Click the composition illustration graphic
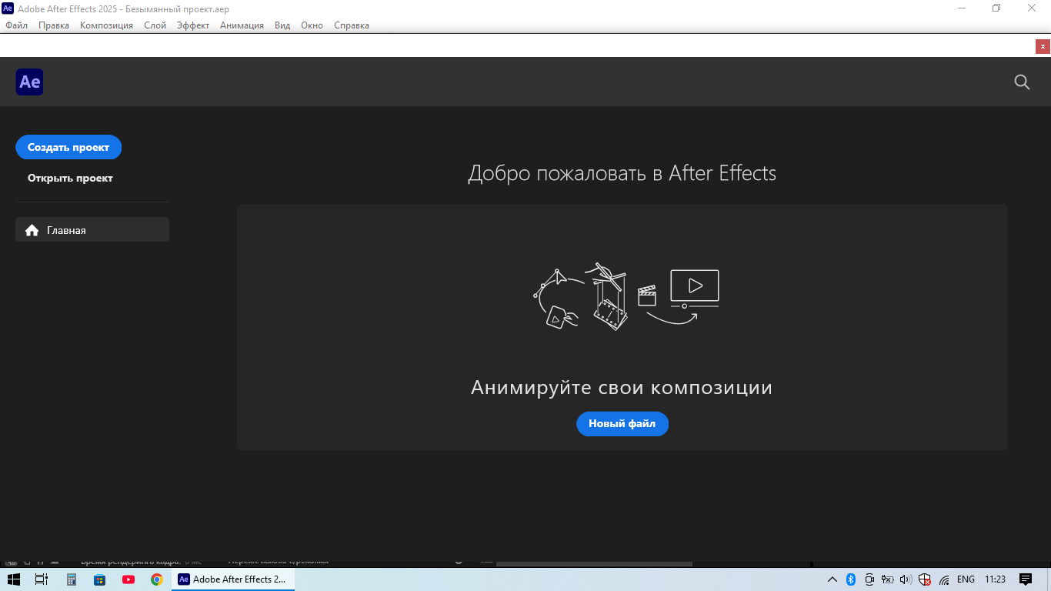 point(626,296)
